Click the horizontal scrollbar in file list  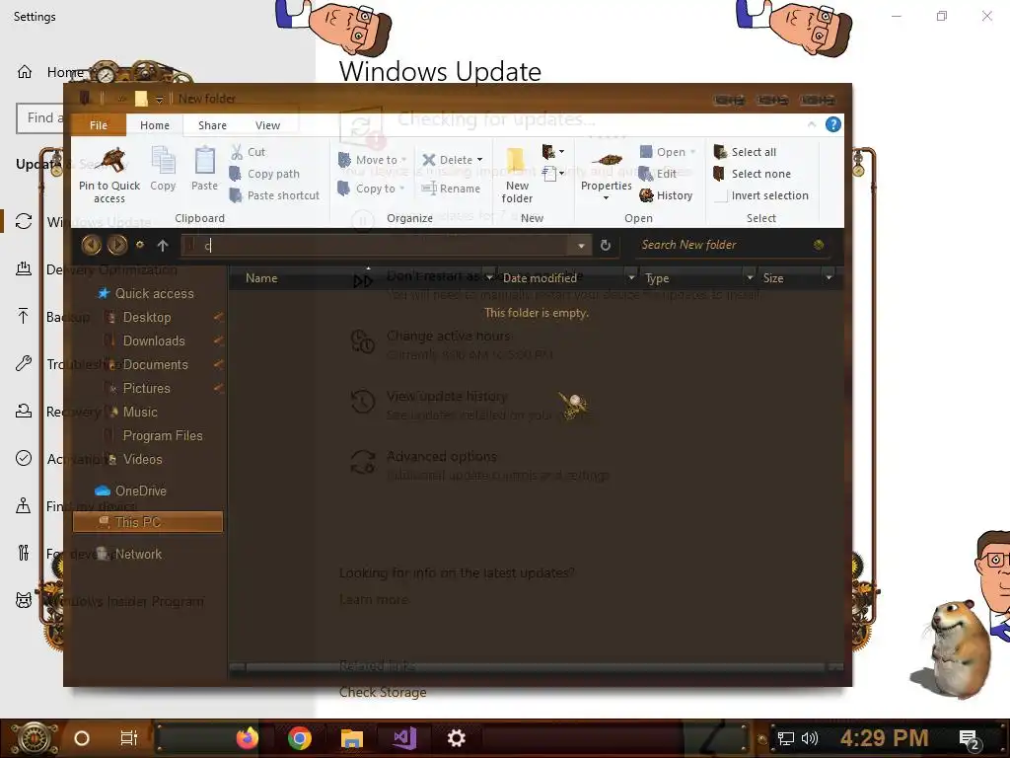(x=536, y=667)
